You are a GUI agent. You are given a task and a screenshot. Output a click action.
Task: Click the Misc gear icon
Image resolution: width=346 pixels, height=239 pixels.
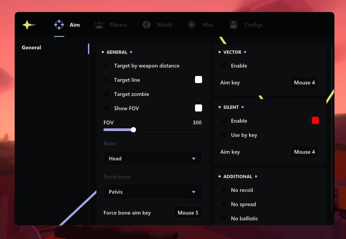tap(191, 25)
